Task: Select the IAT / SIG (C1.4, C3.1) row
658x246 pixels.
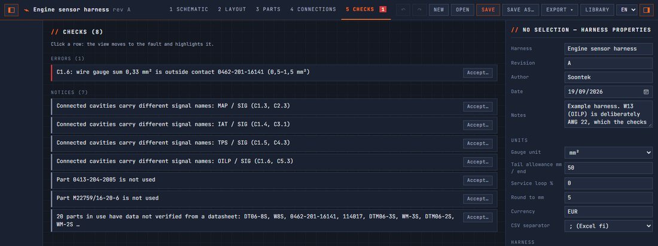Action: tap(274, 125)
